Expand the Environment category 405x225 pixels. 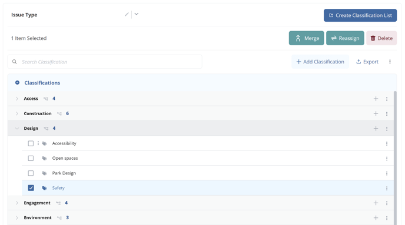point(17,218)
